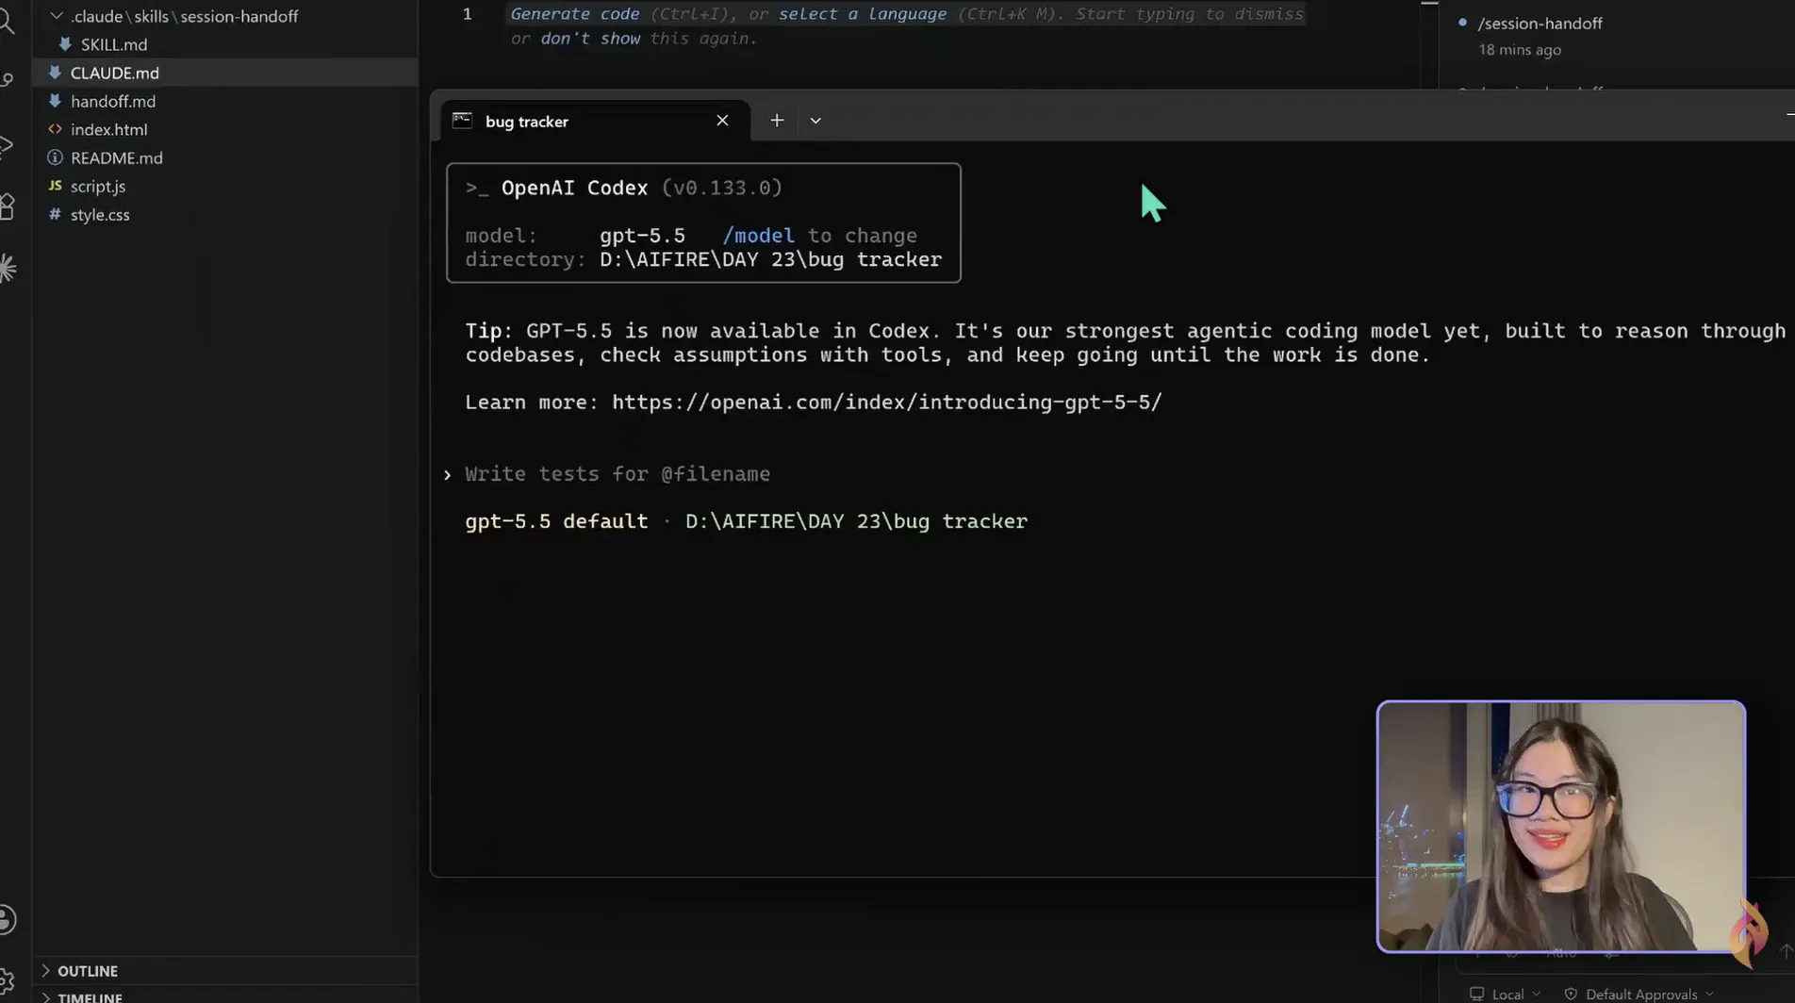
Task: Click the shield icon beside Default Approvals
Action: [1571, 995]
